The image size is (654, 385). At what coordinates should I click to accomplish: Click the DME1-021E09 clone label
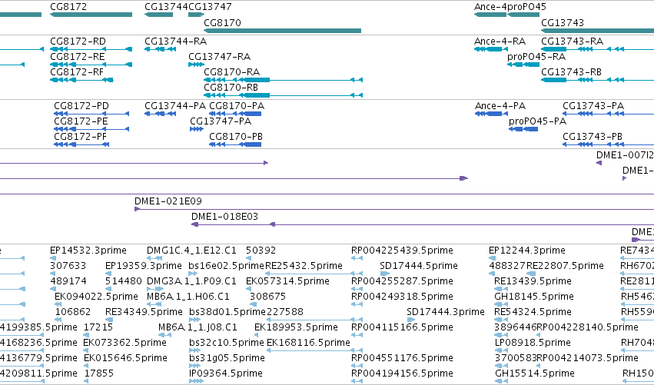point(168,201)
